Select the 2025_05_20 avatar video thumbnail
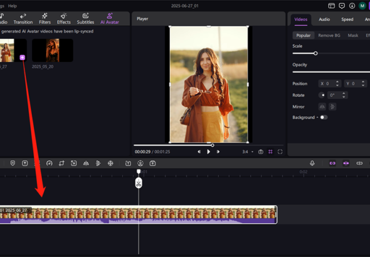The height and width of the screenshot is (257, 370). click(x=53, y=50)
